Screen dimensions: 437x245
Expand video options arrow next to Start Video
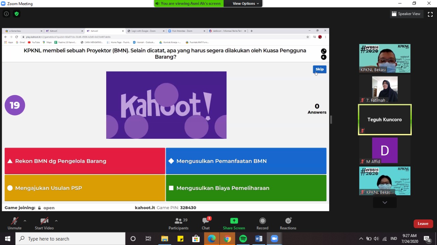click(56, 221)
